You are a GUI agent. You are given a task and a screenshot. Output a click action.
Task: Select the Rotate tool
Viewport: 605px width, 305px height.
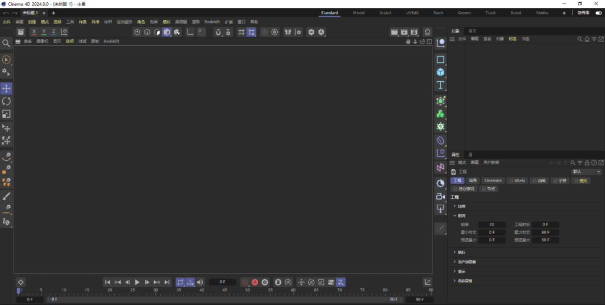[x=6, y=101]
